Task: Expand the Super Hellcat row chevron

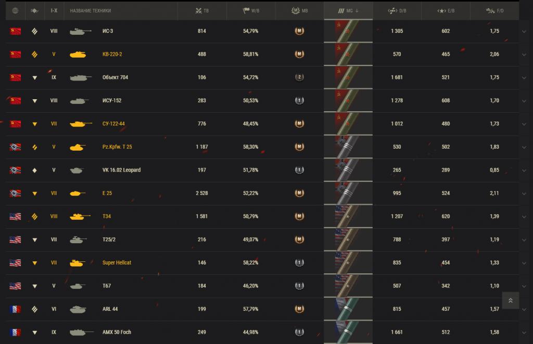Action: [x=524, y=263]
